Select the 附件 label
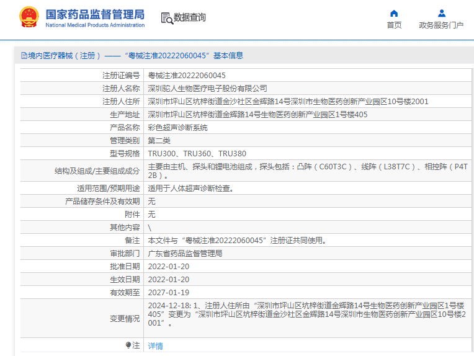Screen dimensions: 474x356 pyautogui.click(x=132, y=214)
